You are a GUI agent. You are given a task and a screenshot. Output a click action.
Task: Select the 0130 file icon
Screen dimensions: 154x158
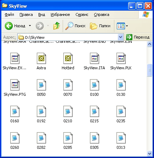point(121,85)
